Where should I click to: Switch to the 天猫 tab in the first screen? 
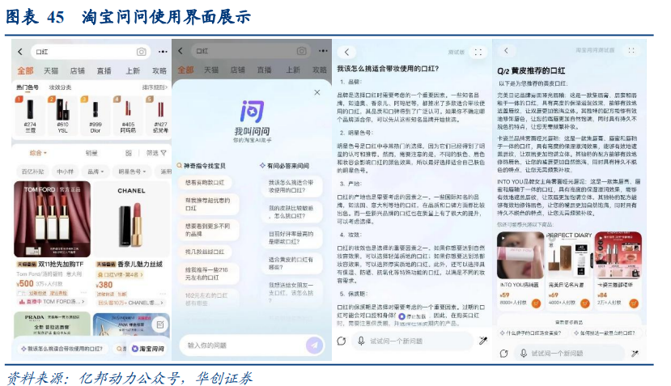51,70
